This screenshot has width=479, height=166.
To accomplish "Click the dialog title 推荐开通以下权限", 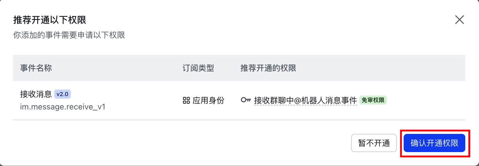I will click(50, 20).
